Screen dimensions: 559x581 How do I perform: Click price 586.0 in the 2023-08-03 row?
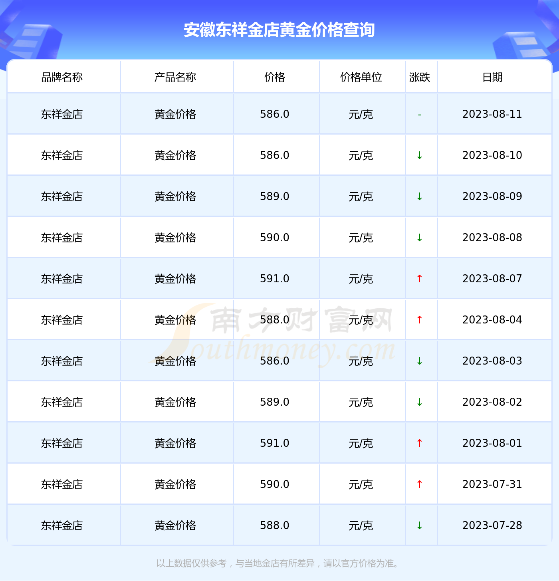pos(275,361)
